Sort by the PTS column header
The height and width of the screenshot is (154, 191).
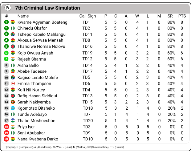click(x=182, y=16)
